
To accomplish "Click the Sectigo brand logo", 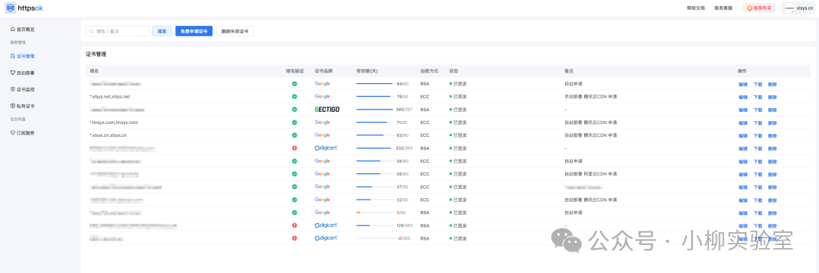I will click(327, 110).
